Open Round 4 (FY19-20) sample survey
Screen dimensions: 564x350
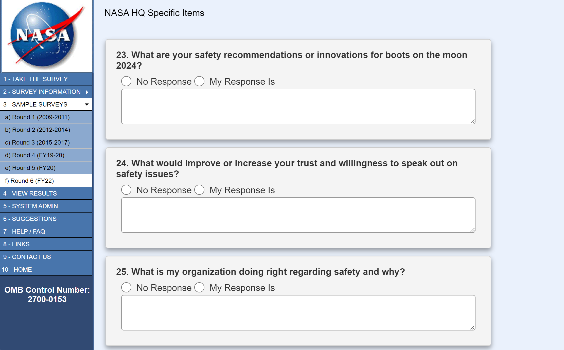(35, 155)
